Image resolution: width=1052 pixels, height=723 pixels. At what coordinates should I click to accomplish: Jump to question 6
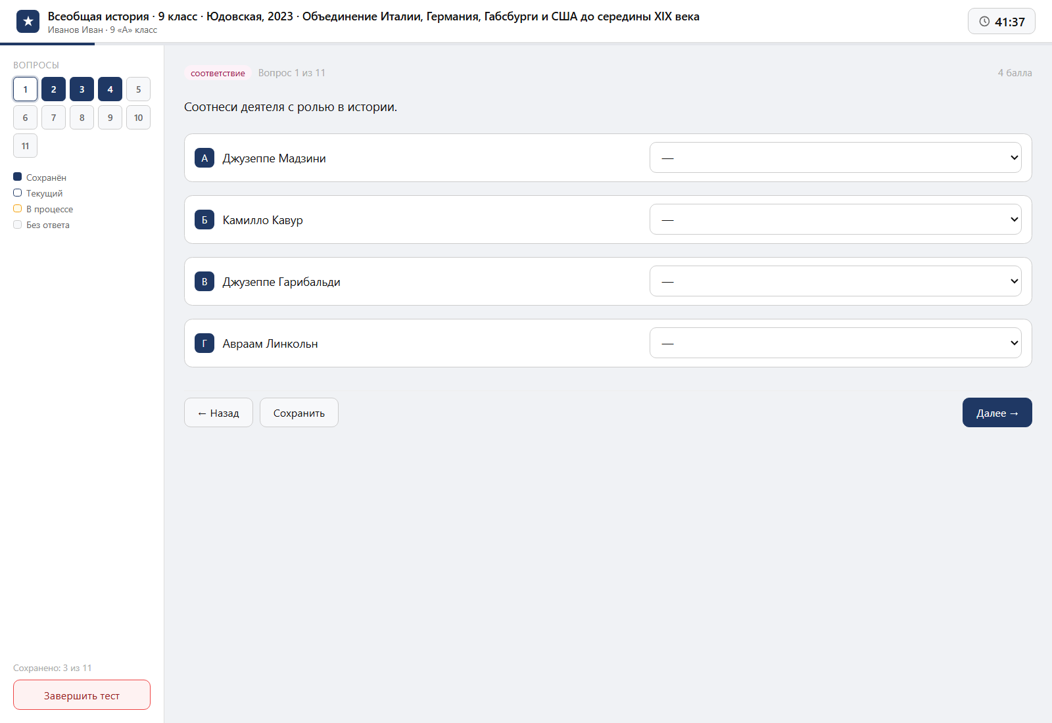tap(25, 118)
